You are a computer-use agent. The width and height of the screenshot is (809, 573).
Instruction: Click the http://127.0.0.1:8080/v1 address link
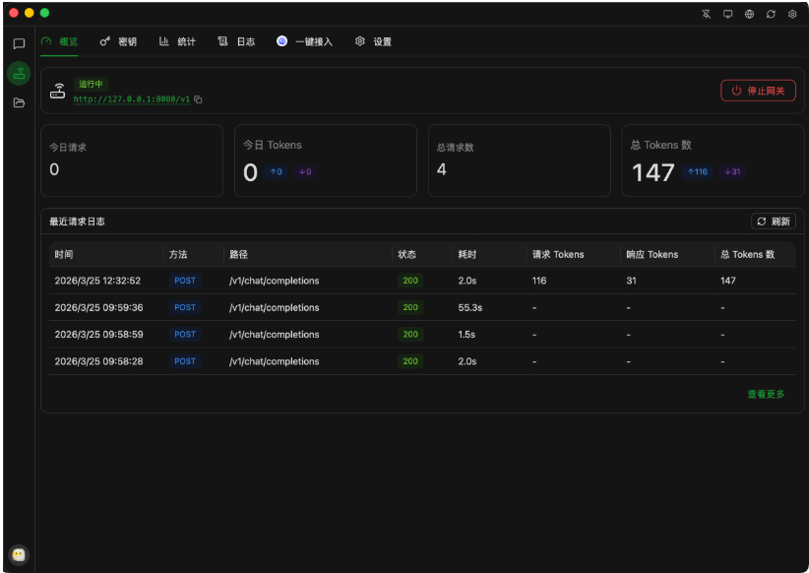[x=131, y=99]
